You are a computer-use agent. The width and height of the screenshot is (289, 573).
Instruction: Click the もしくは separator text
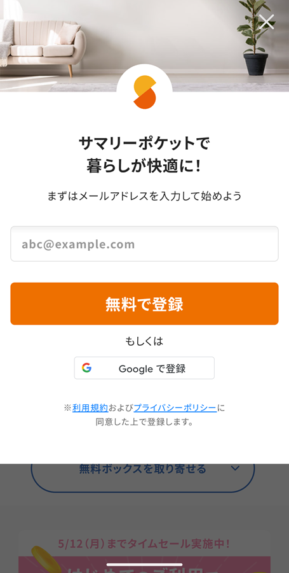[144, 341]
